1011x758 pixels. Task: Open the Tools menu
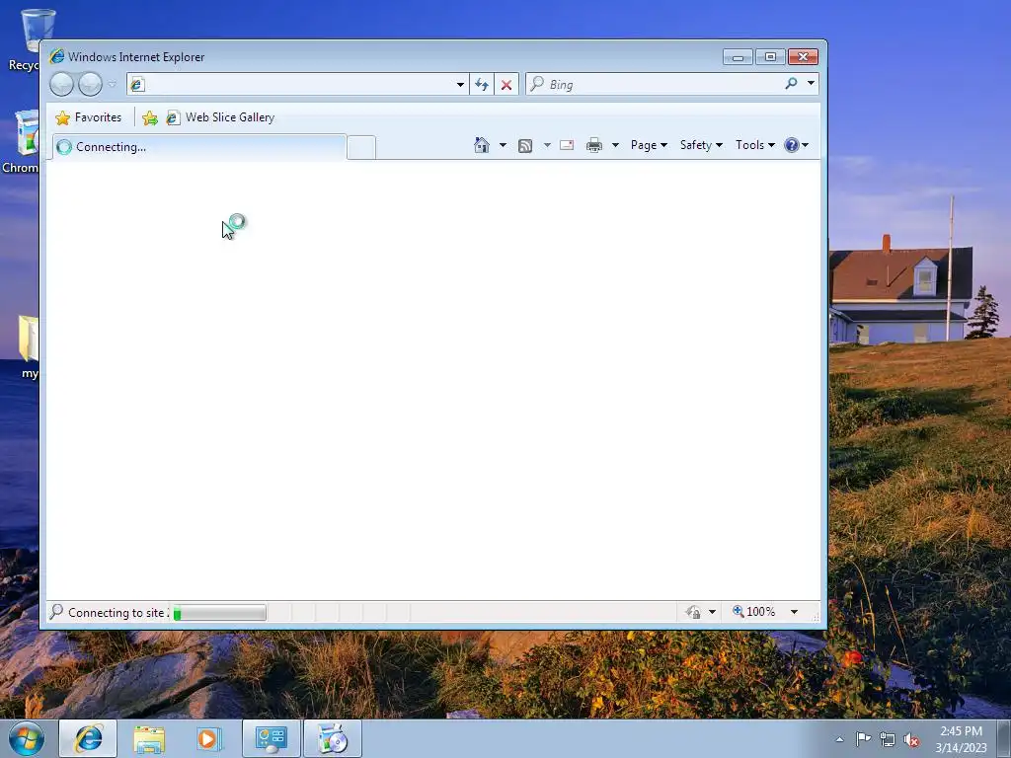coord(755,145)
